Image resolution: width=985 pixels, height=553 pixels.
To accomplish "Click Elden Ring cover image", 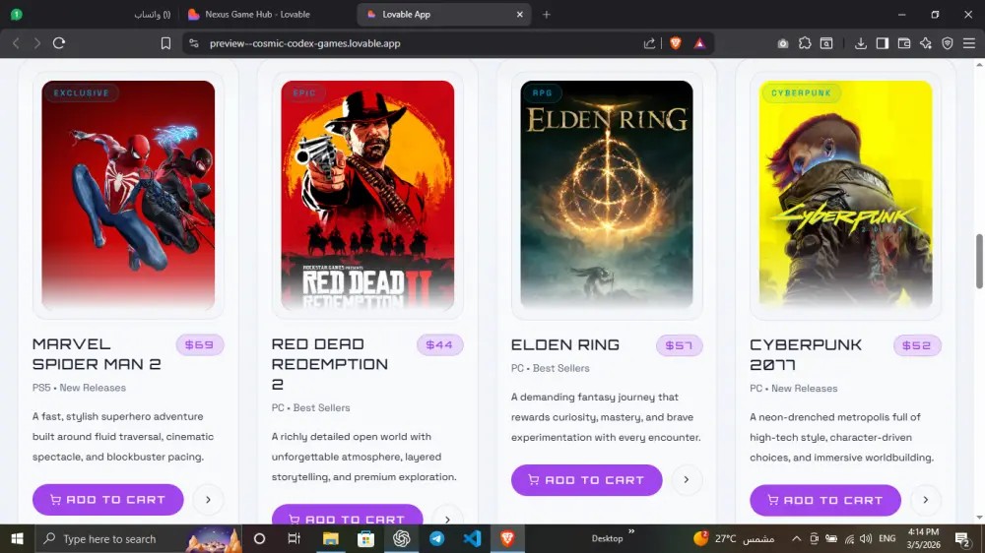I will (607, 195).
